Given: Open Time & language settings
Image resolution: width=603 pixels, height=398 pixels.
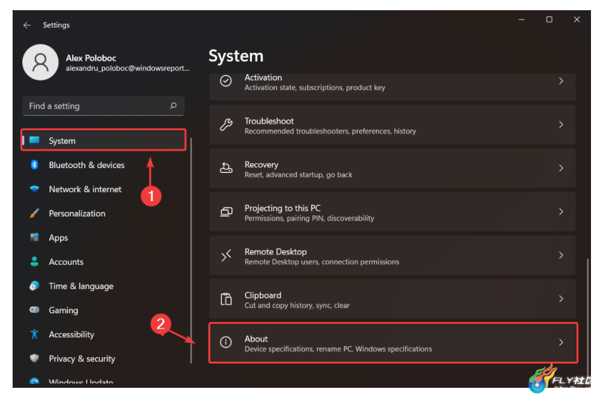Looking at the screenshot, I should [103, 286].
